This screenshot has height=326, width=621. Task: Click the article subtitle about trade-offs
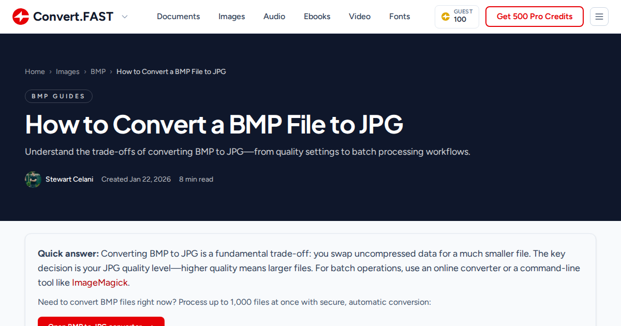tap(247, 152)
